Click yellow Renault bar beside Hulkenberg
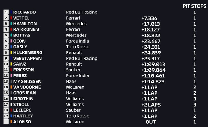This screenshot has height=127, width=208. click(11, 52)
